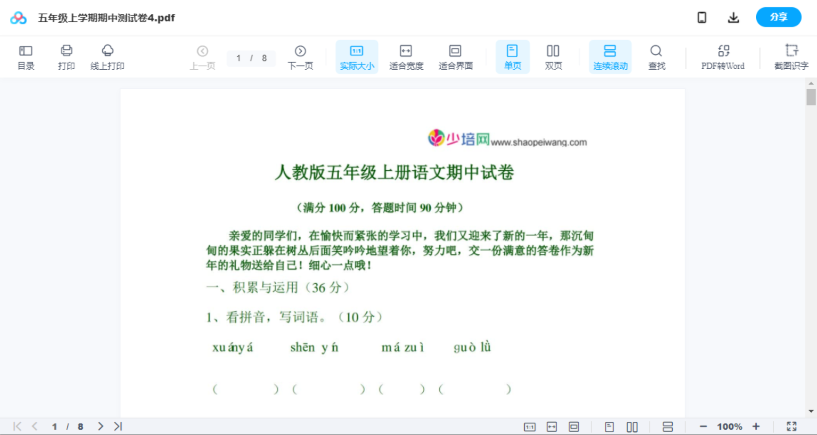Screen dimensions: 817x435
Task: Click the fullscreen icon in bottom bar
Action: 792,426
